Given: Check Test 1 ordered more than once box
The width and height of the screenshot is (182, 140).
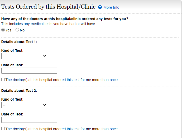Looking at the screenshot, I should coord(3,80).
